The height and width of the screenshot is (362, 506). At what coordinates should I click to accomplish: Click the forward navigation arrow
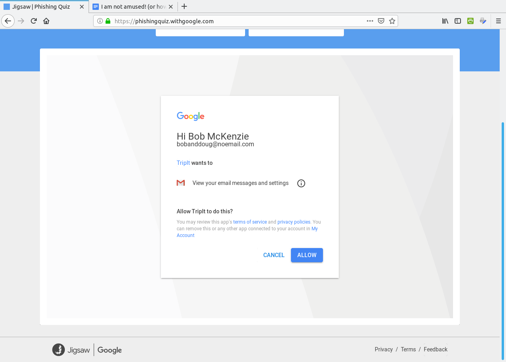pyautogui.click(x=21, y=21)
